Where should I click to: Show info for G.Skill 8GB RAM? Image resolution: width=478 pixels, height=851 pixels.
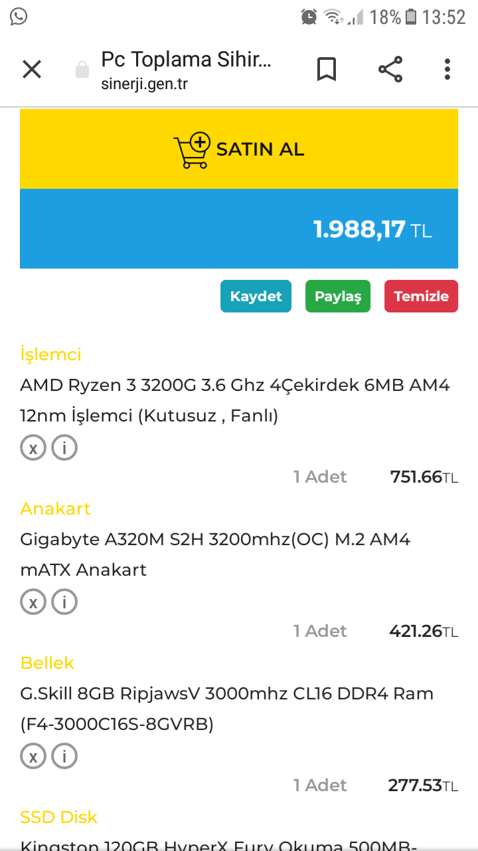point(64,757)
